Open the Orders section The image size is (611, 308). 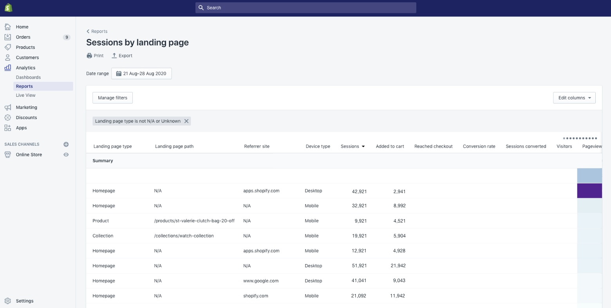tap(23, 37)
